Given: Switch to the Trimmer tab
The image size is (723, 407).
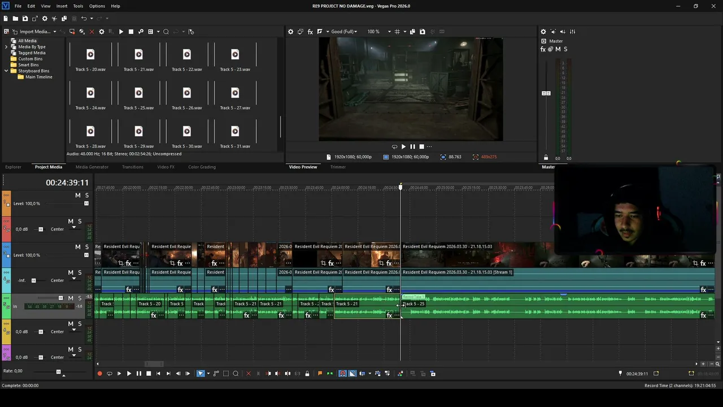Looking at the screenshot, I should click(338, 167).
